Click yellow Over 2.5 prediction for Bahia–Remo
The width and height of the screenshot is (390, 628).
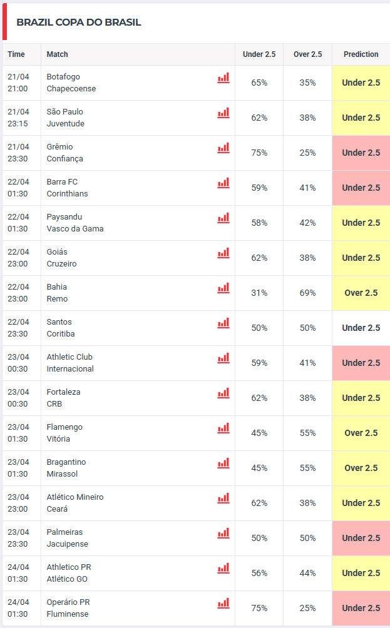point(361,293)
